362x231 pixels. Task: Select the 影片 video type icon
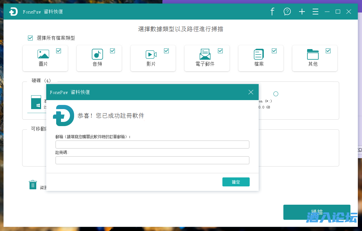(151, 54)
